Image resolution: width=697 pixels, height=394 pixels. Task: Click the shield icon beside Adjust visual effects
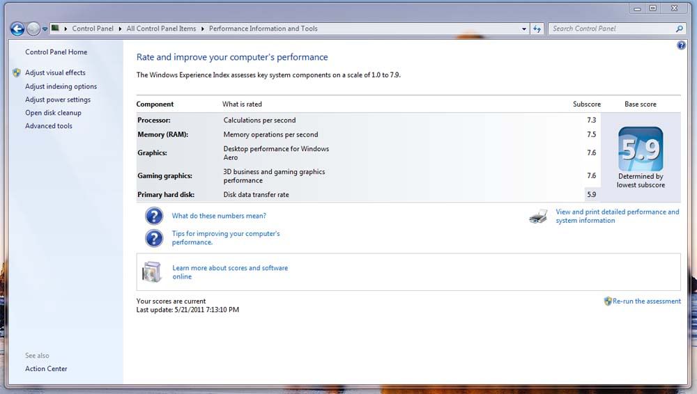pyautogui.click(x=17, y=73)
